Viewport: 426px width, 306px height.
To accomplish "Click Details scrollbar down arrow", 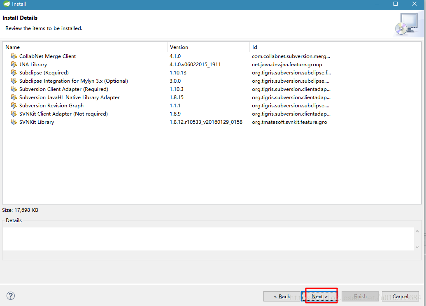I will tap(417, 247).
